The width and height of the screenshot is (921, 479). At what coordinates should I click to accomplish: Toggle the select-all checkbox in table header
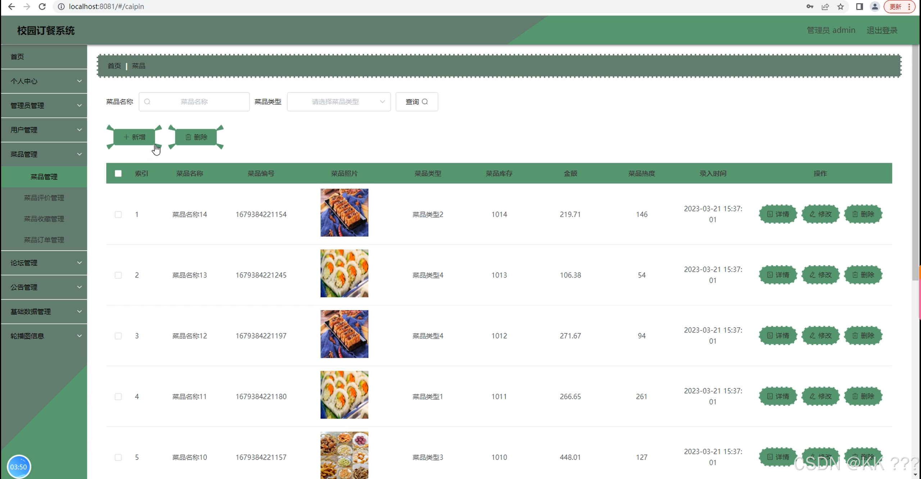[118, 174]
